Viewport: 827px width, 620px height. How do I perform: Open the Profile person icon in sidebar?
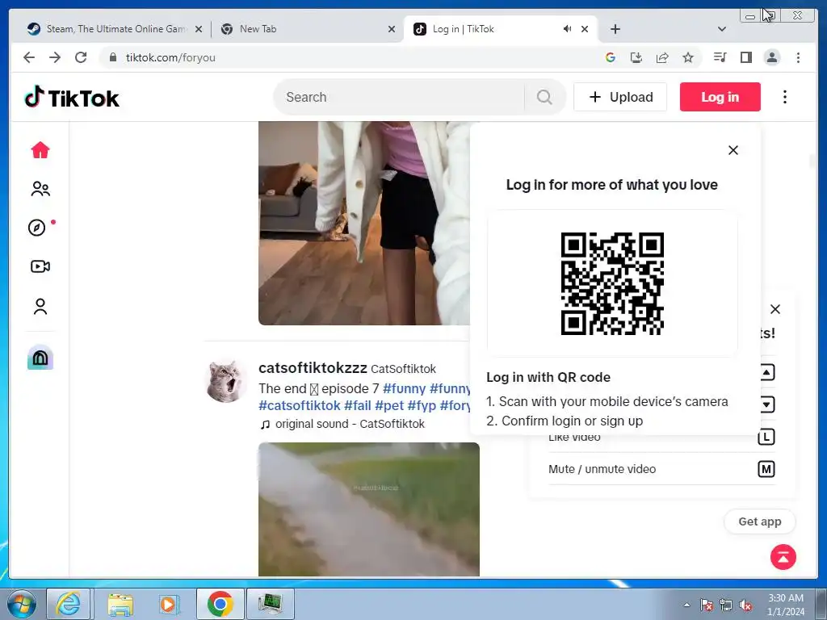coord(40,306)
